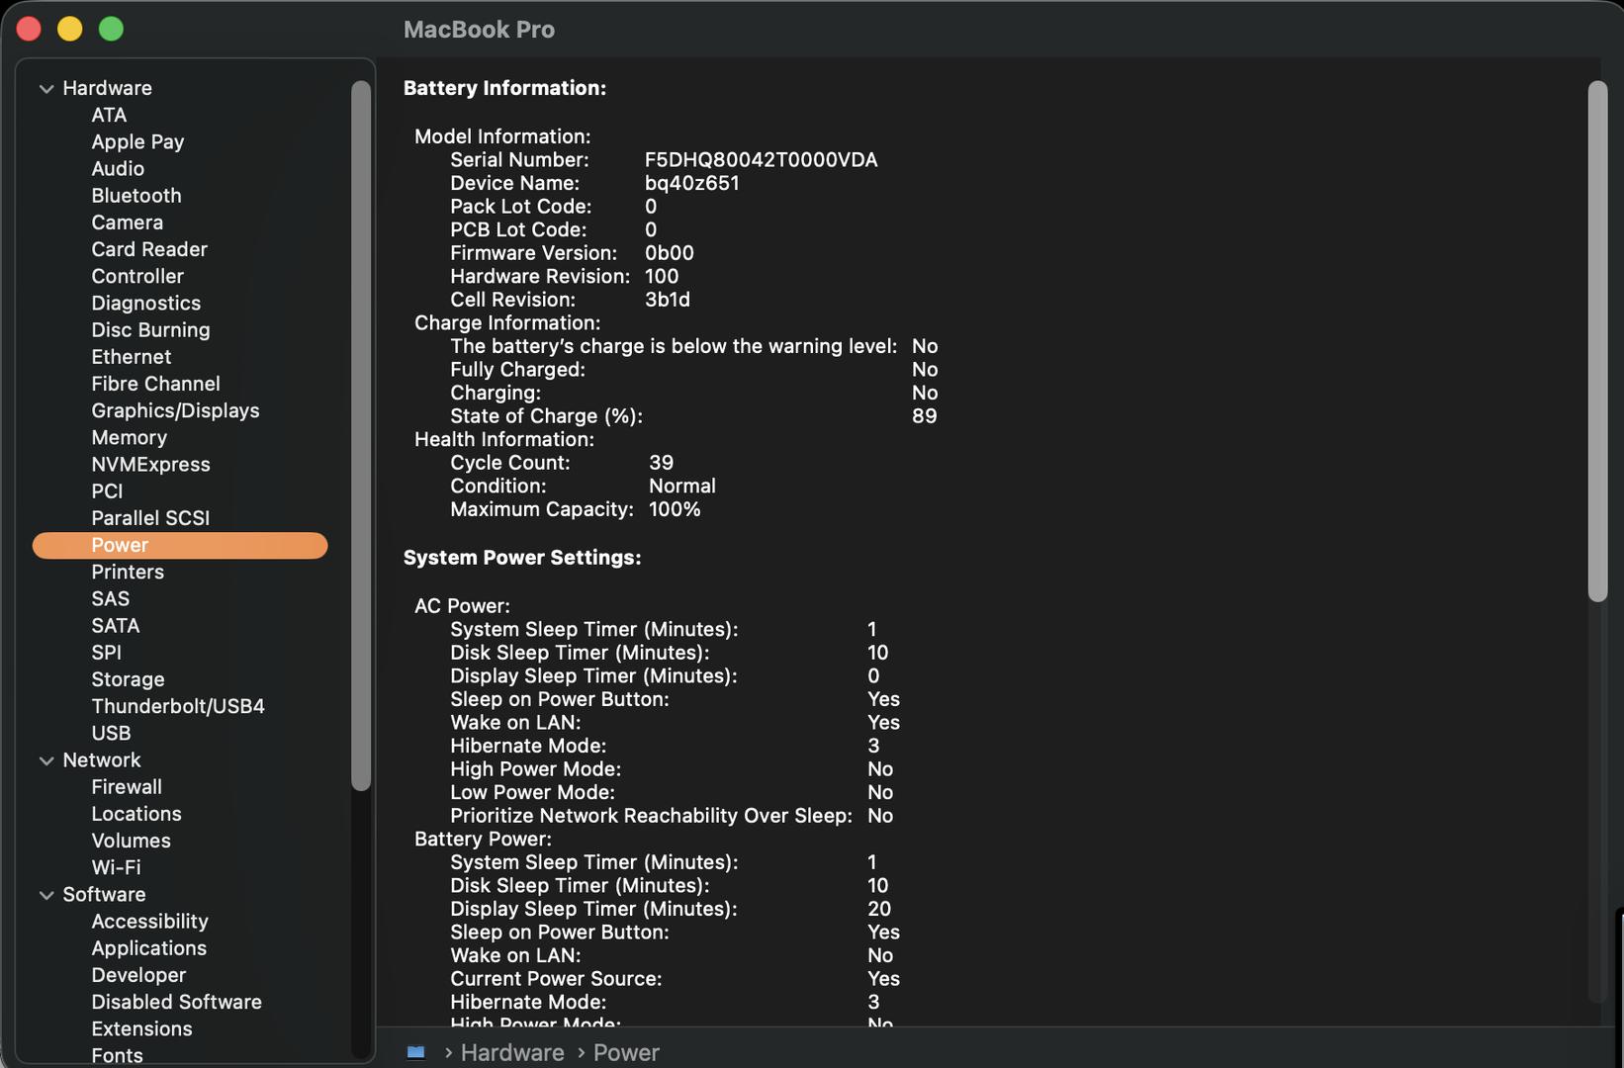Select Developer under Software
Viewport: 1624px width, 1068px height.
(138, 975)
